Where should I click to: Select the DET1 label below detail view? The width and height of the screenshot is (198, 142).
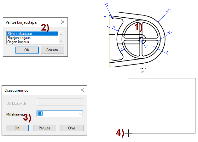tap(143, 68)
